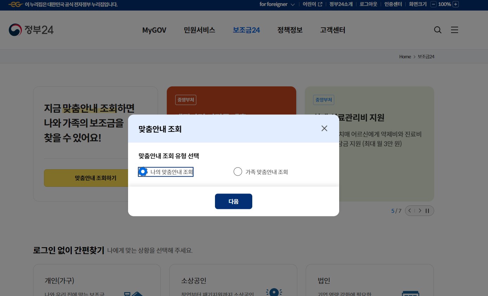Open the MyGOV menu

point(154,30)
